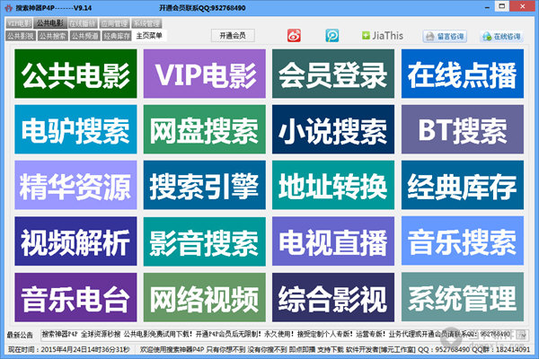
Task: Click the 会员登录 member login tile
Action: [333, 74]
